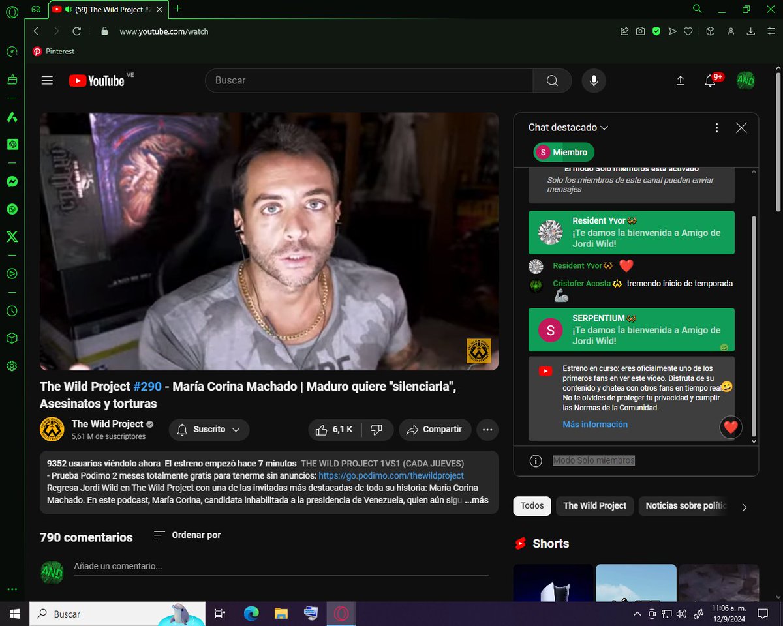Mute tab via speaker icon
783x626 pixels.
click(x=69, y=9)
